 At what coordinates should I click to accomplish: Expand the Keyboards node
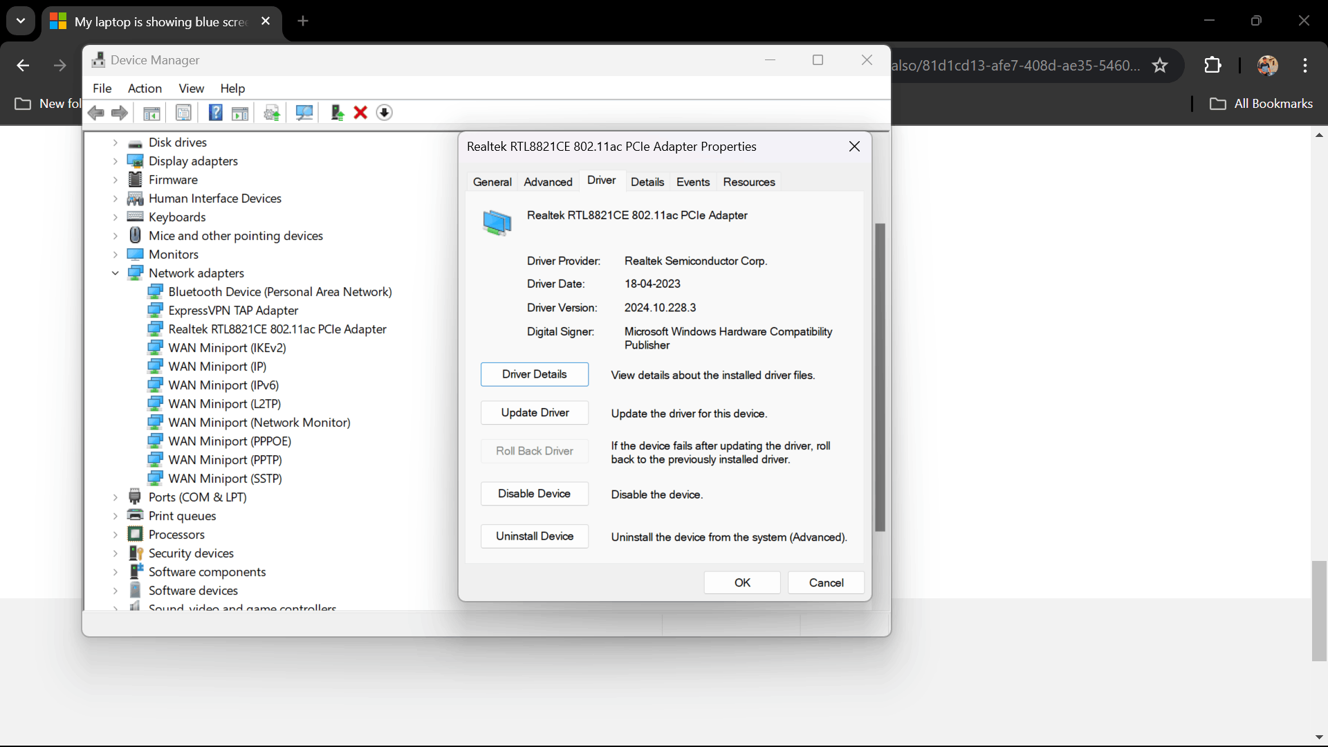[x=116, y=217]
